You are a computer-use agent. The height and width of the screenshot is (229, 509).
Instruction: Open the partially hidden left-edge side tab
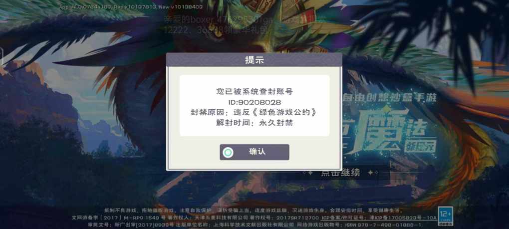click(x=1, y=57)
